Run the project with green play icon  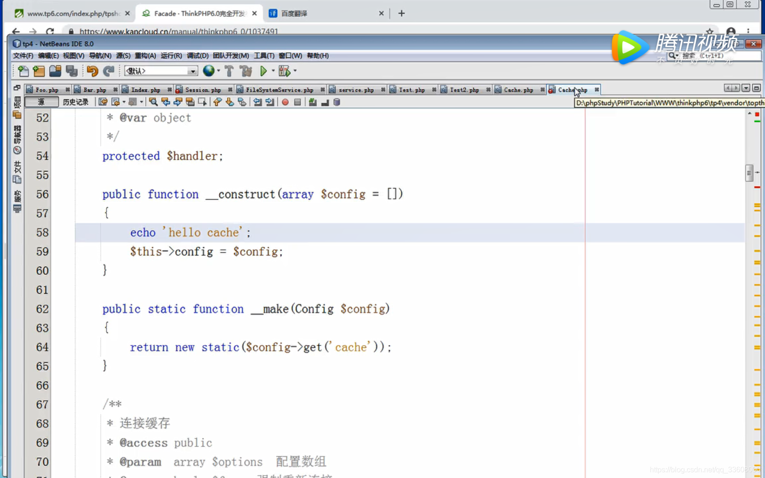tap(263, 71)
